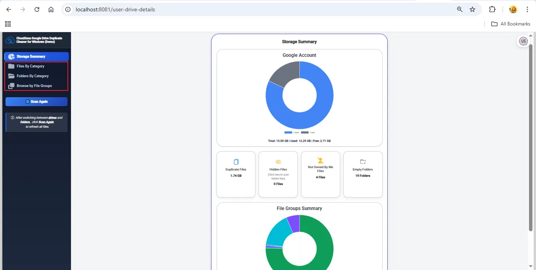Open Chrome's three-dot menu
Image resolution: width=536 pixels, height=270 pixels.
point(527,9)
